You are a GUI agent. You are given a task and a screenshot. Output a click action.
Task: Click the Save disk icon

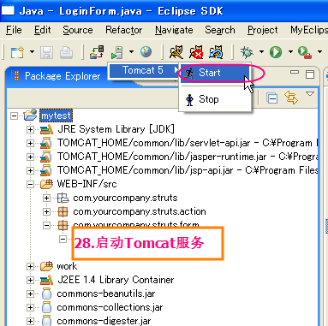tap(46, 52)
